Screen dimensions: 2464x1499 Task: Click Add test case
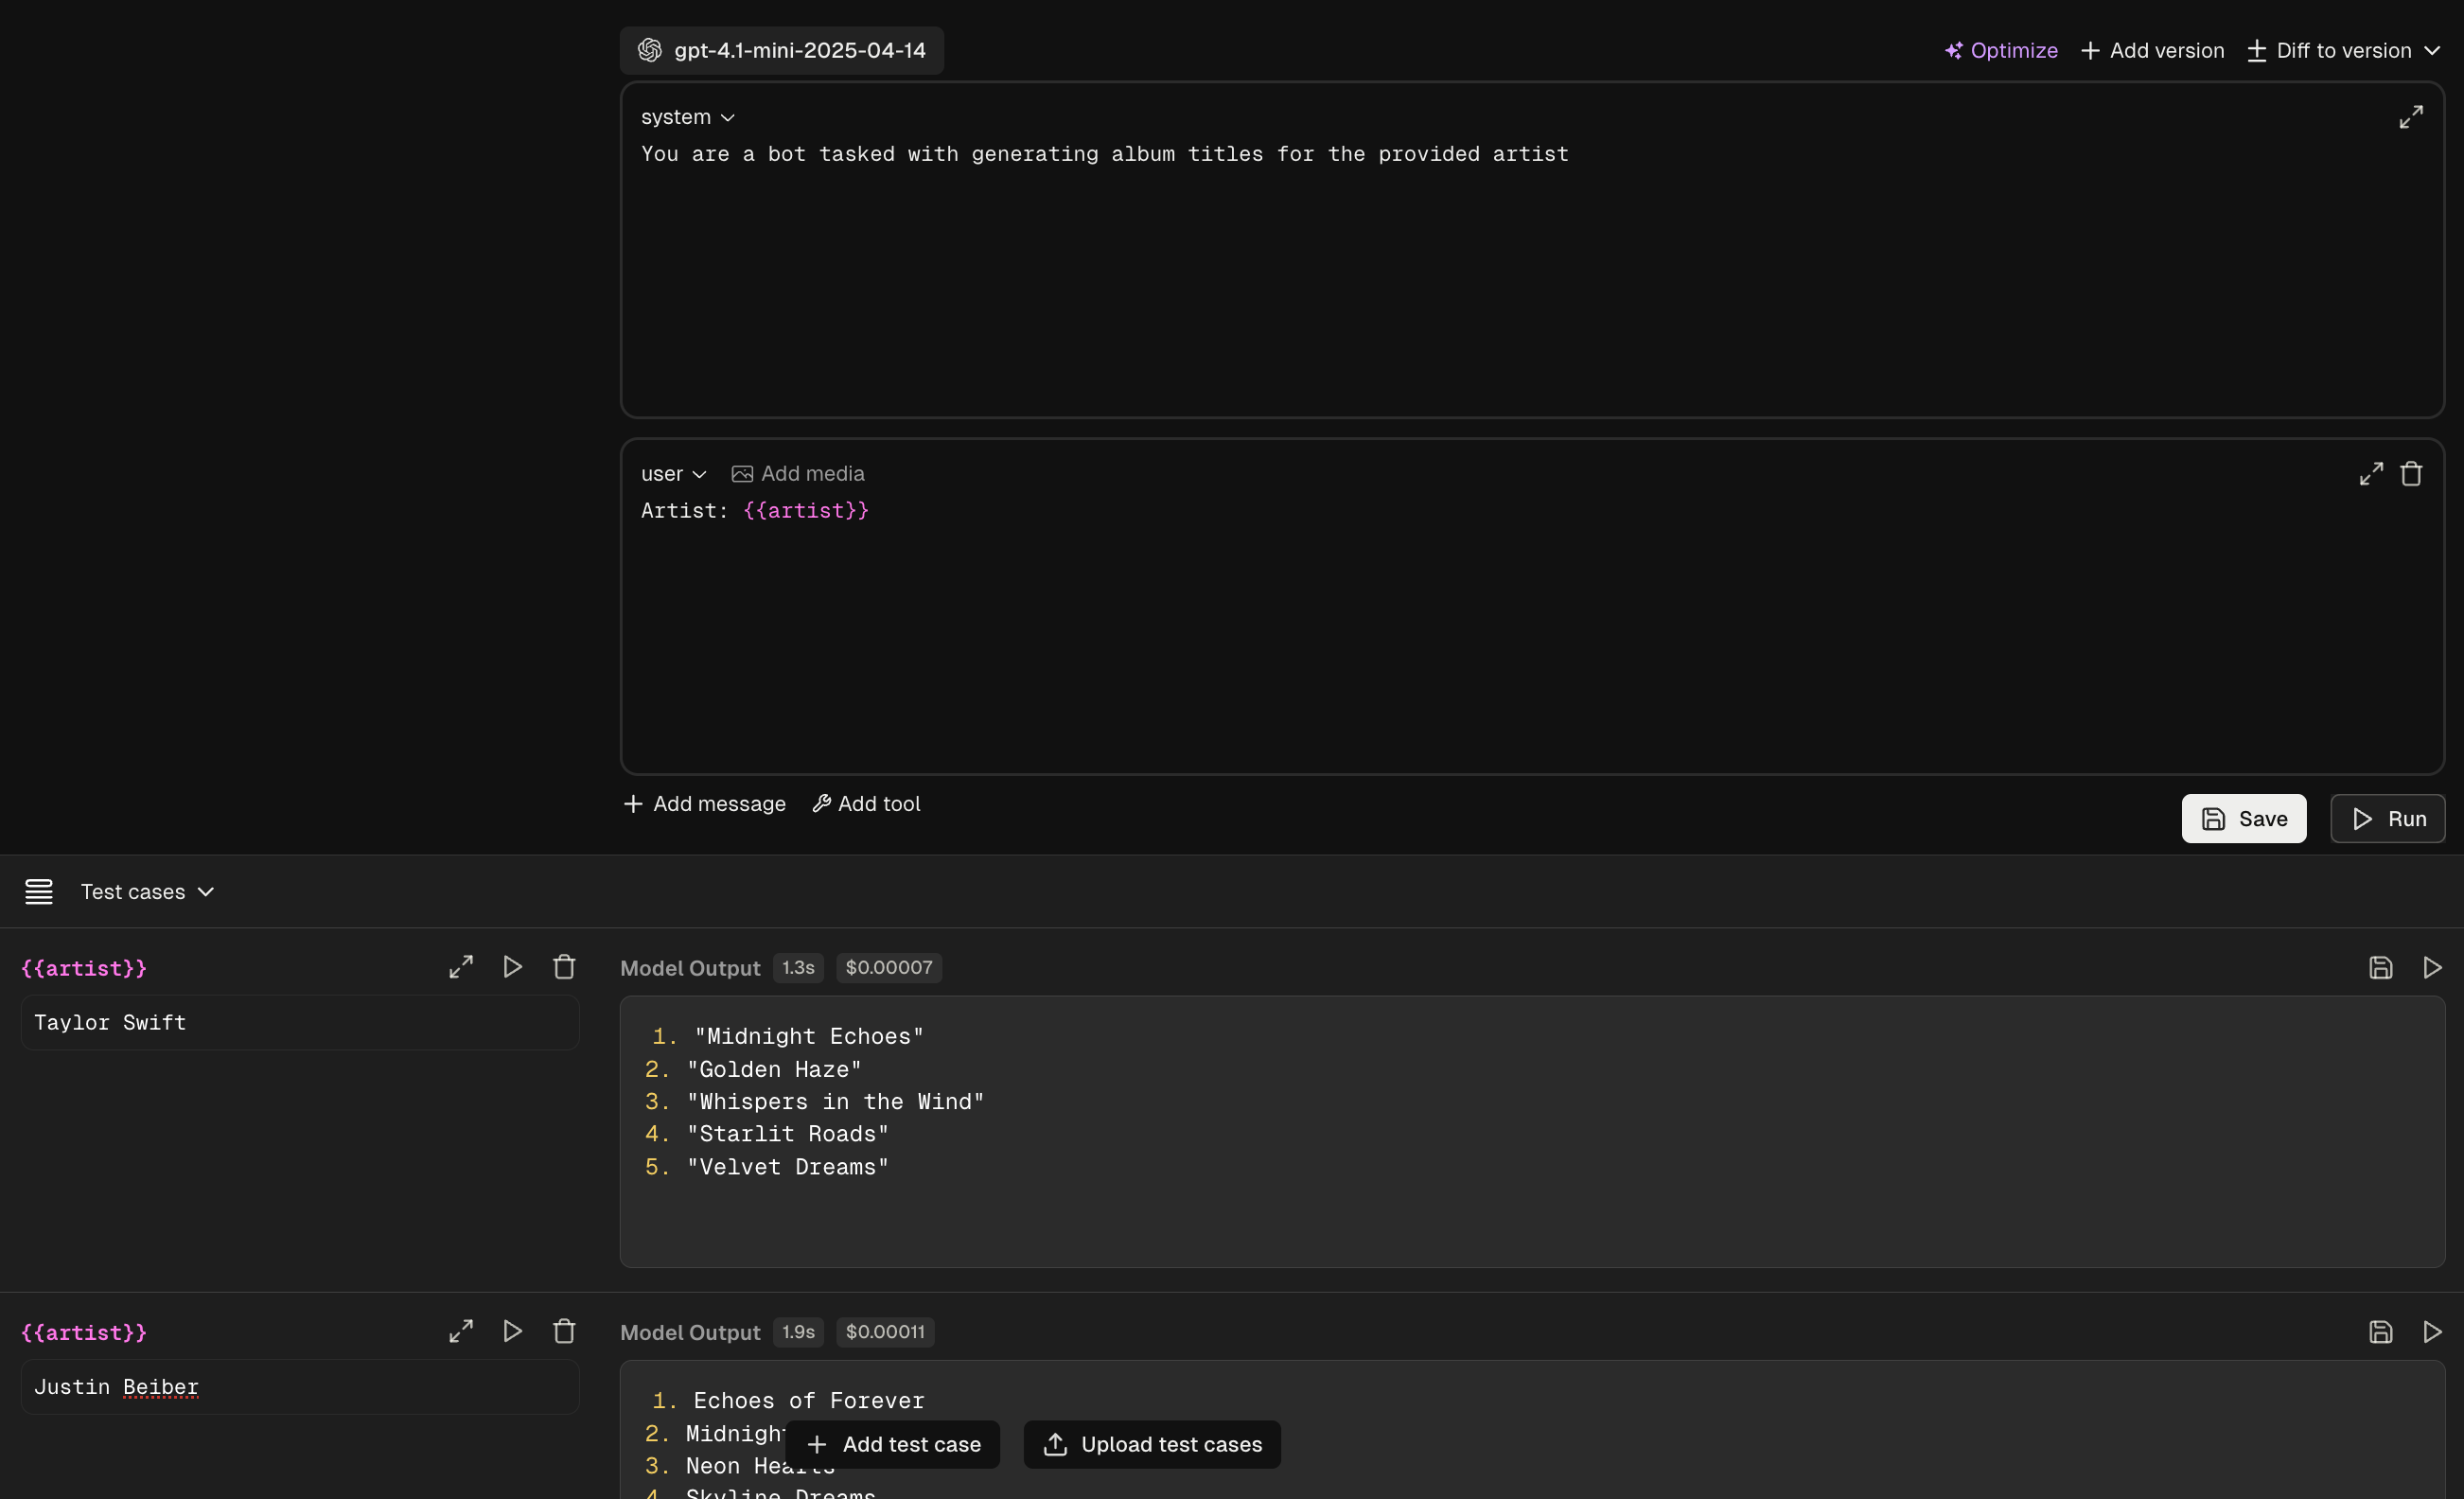coord(893,1444)
